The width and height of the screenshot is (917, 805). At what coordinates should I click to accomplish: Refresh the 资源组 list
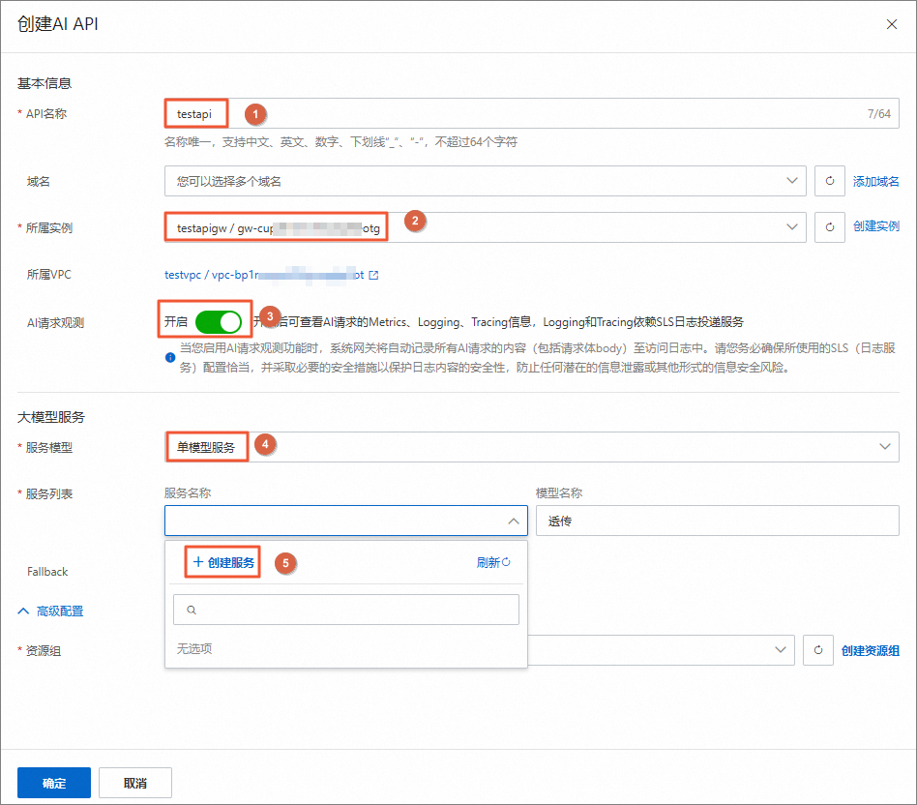point(817,650)
